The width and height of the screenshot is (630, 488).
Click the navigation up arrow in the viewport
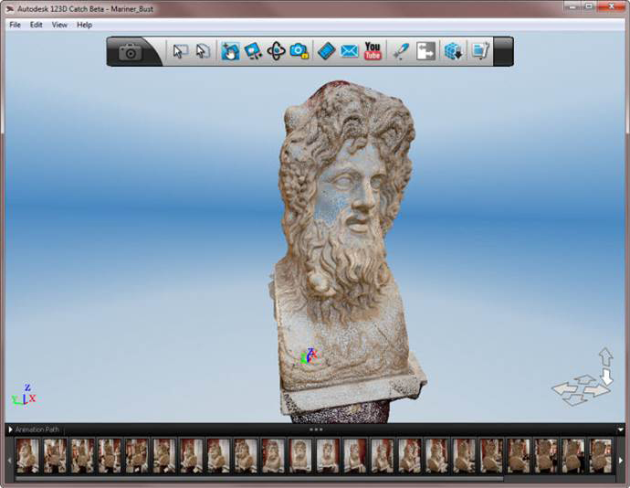click(x=605, y=355)
